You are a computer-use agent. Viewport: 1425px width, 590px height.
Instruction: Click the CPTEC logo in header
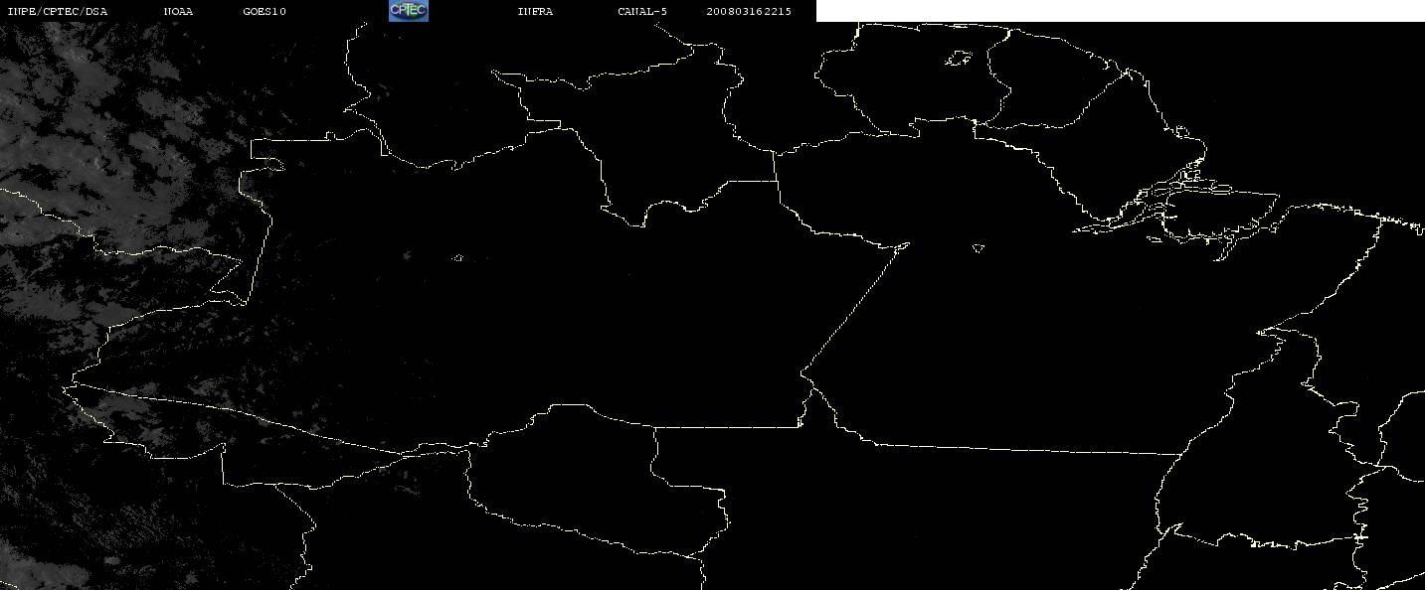click(408, 11)
